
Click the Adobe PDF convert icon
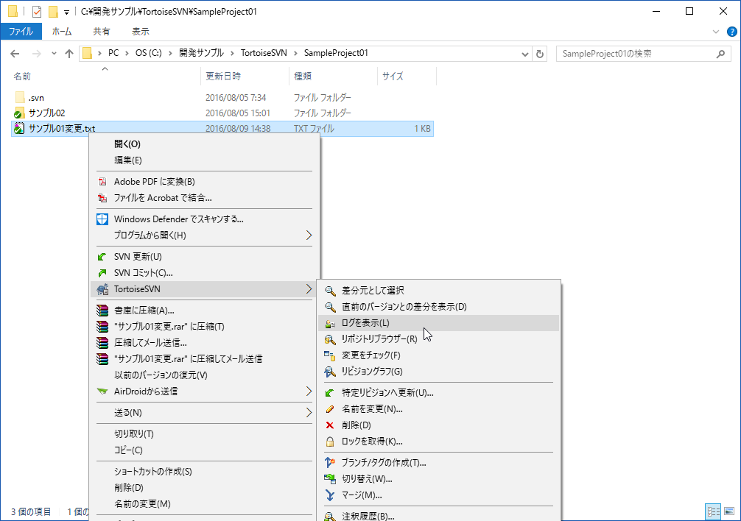pos(102,182)
